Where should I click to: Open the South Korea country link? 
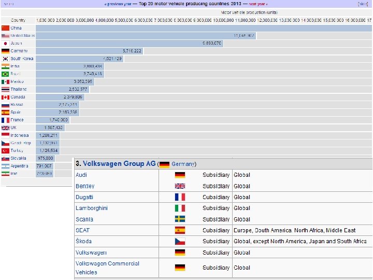point(22,59)
